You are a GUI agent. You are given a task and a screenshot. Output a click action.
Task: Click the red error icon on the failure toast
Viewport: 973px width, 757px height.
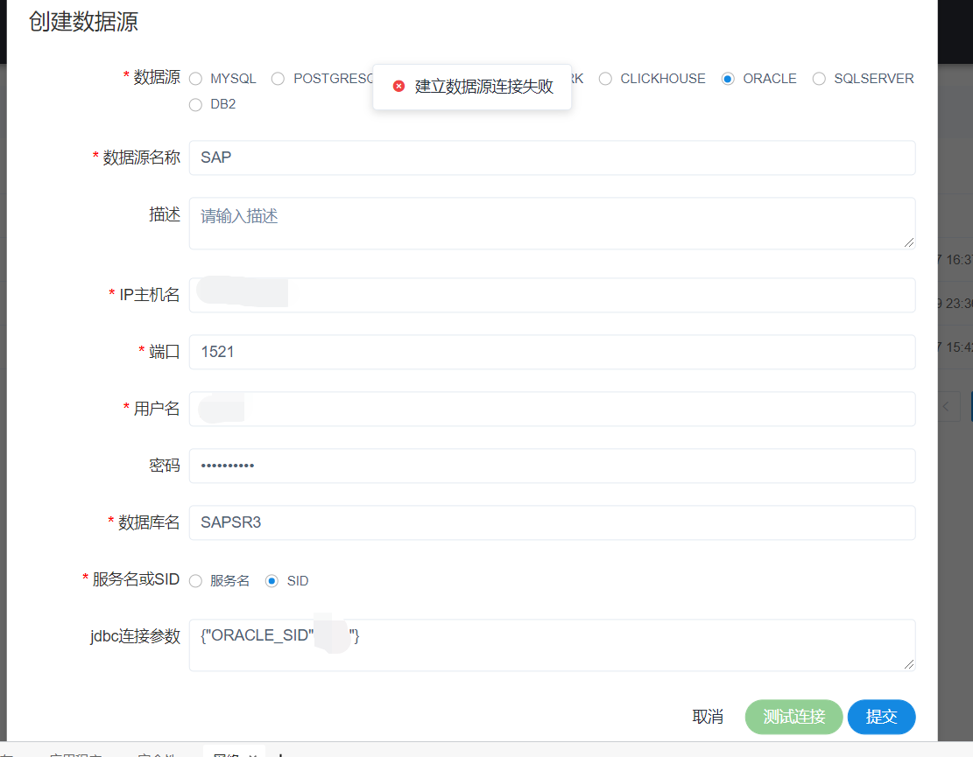point(398,86)
